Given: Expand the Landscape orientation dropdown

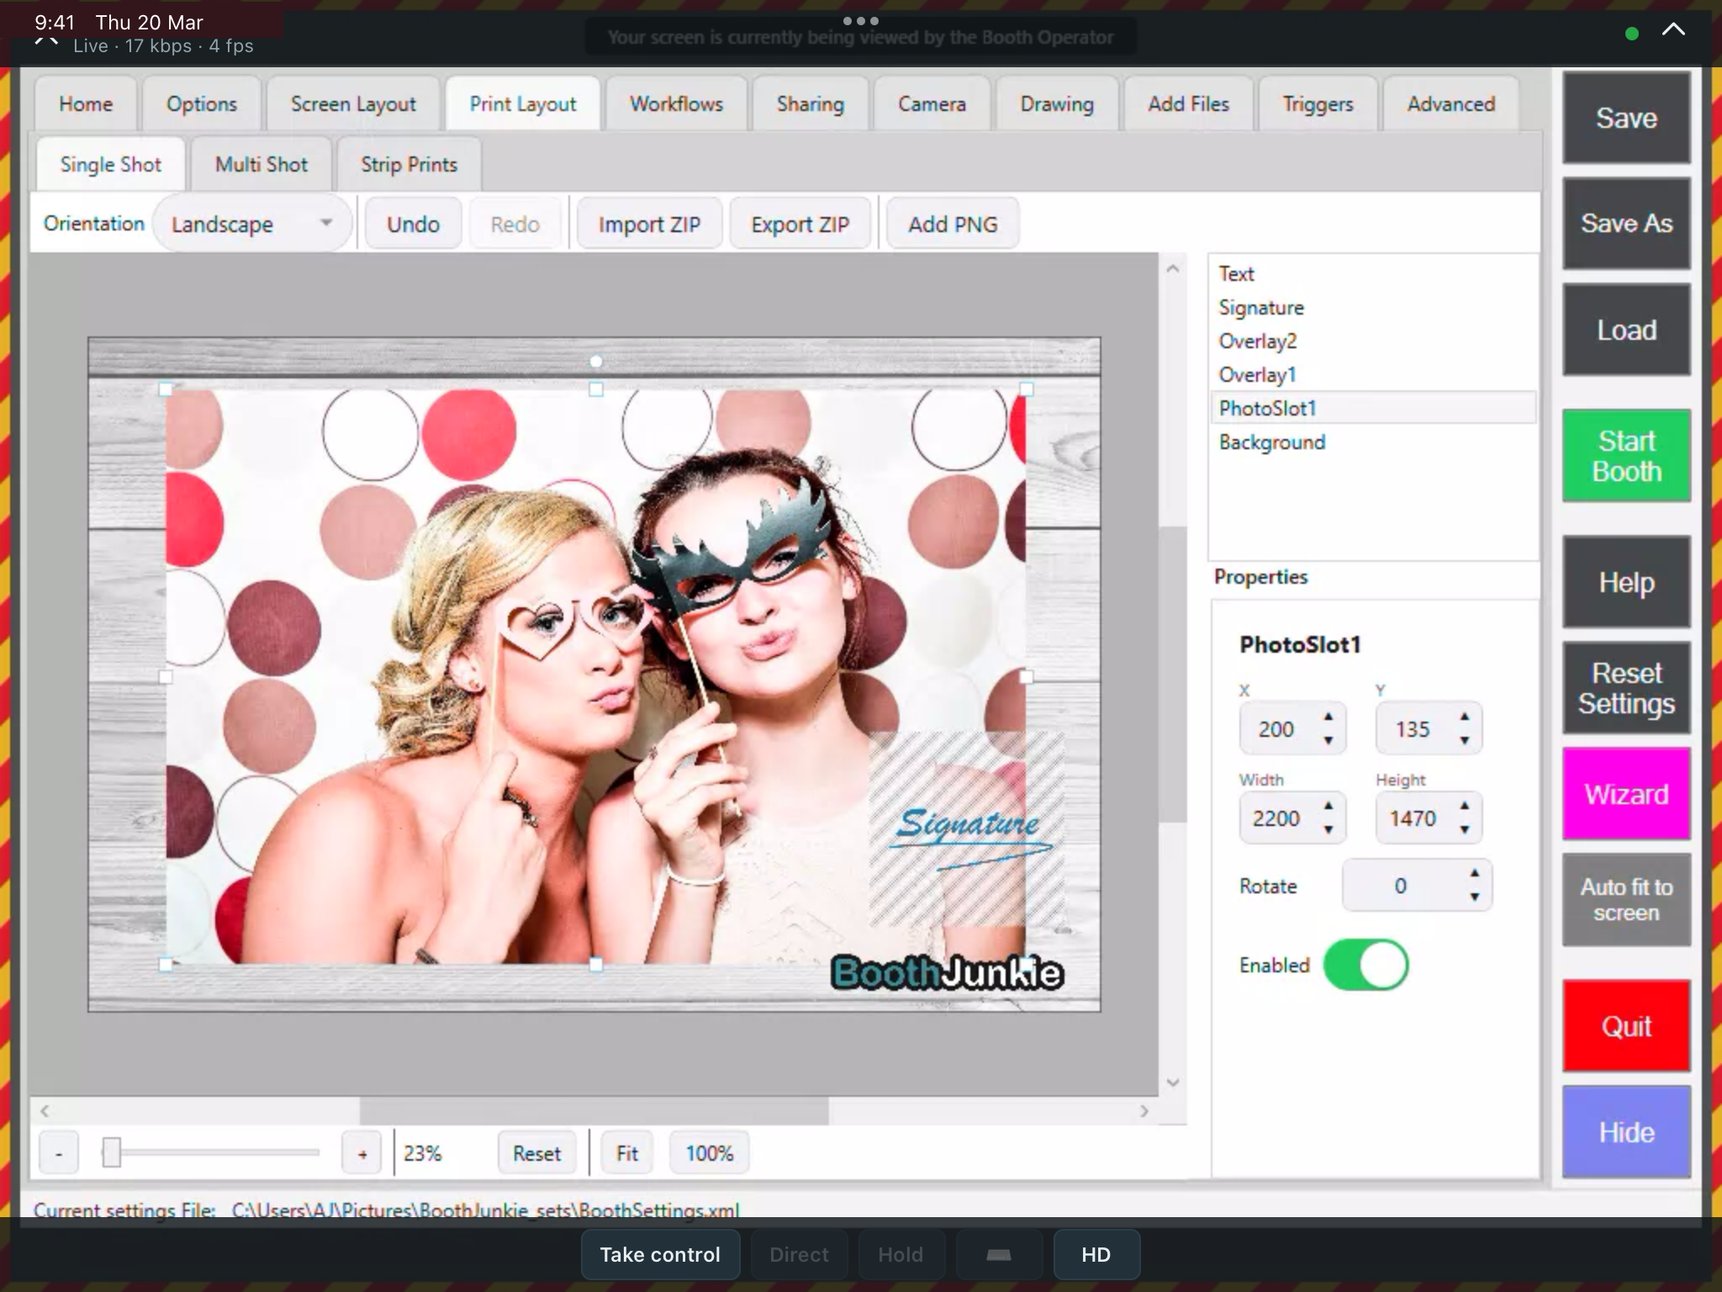Looking at the screenshot, I should coord(252,224).
